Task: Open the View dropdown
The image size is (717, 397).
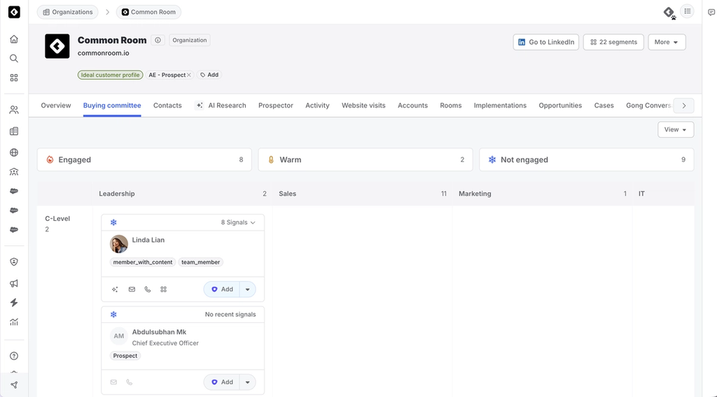Action: coord(676,129)
